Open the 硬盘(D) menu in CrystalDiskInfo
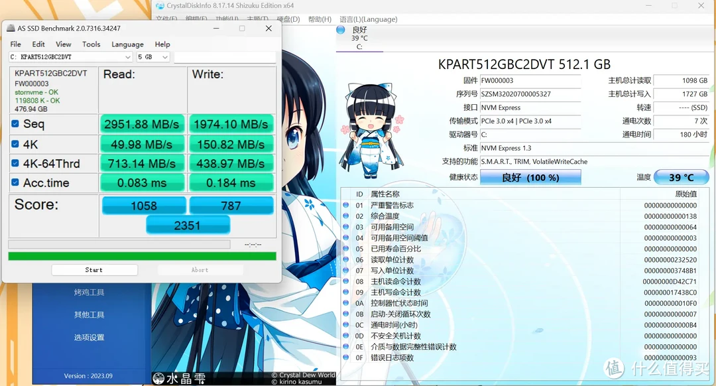The image size is (716, 386). click(x=288, y=19)
